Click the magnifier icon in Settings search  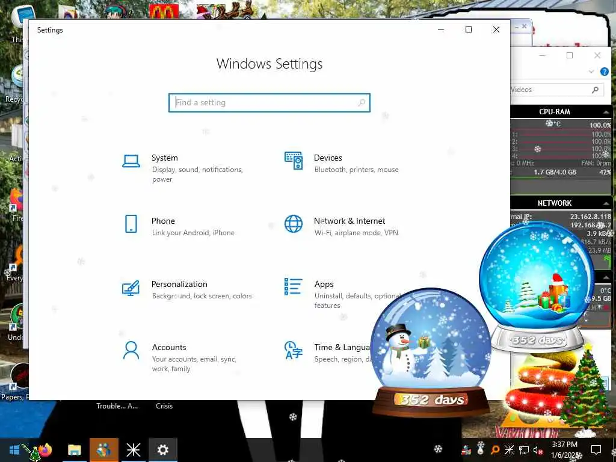[x=362, y=102]
